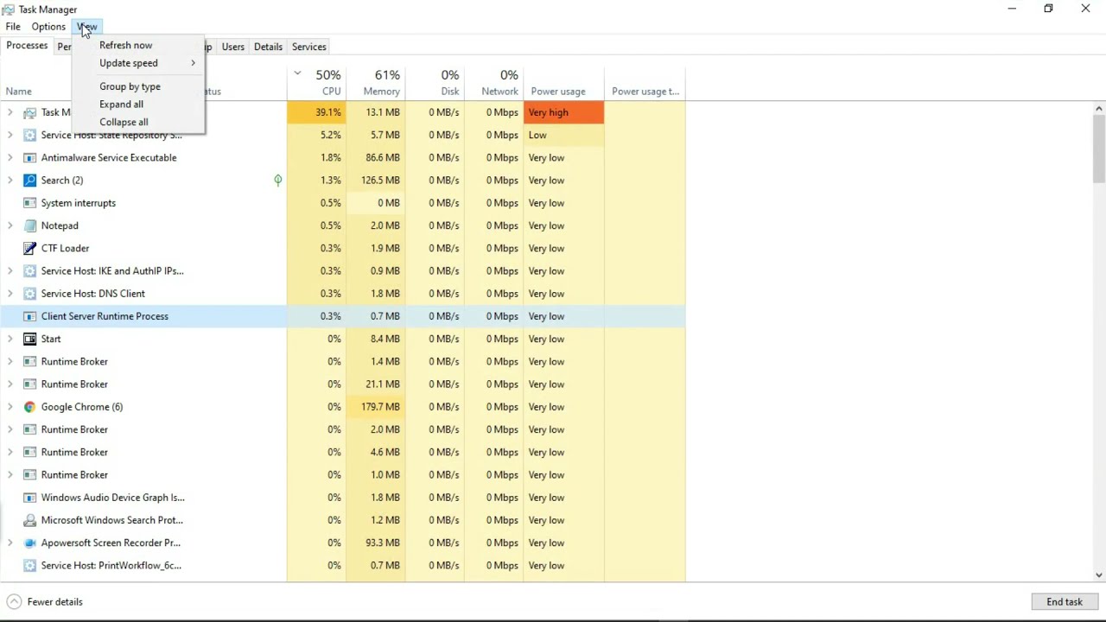Viewport: 1106px width, 622px height.
Task: Open the File menu
Action: coord(13,27)
